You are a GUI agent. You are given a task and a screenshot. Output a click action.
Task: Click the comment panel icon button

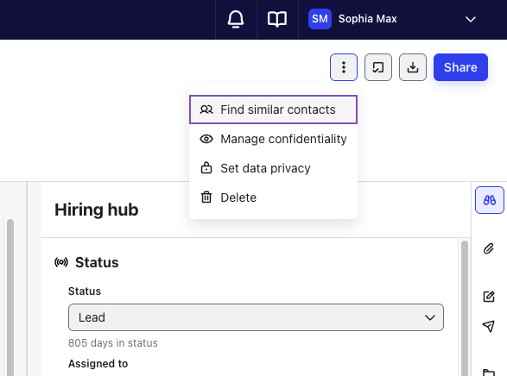click(378, 67)
